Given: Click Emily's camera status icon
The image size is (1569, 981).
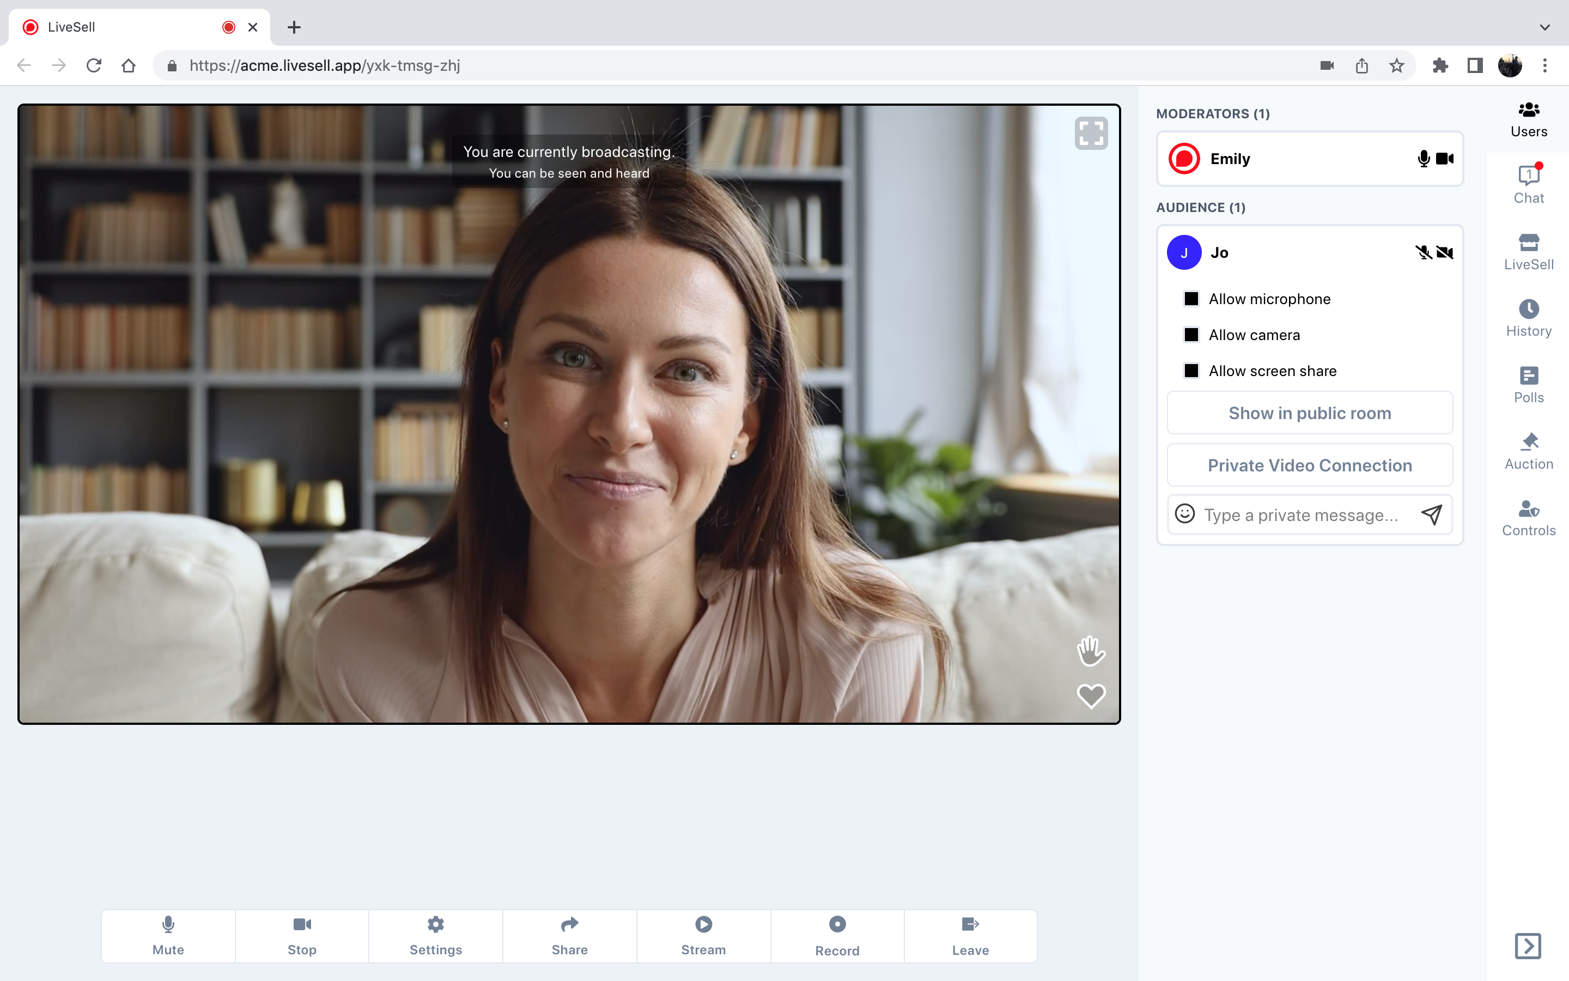Looking at the screenshot, I should point(1445,159).
